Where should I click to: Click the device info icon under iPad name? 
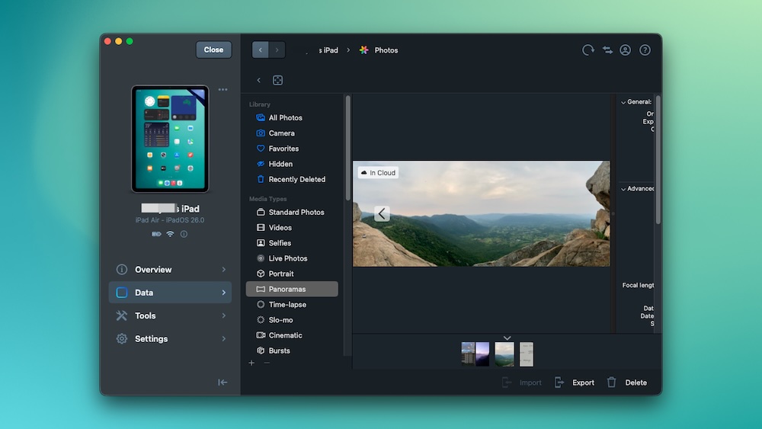coord(184,234)
